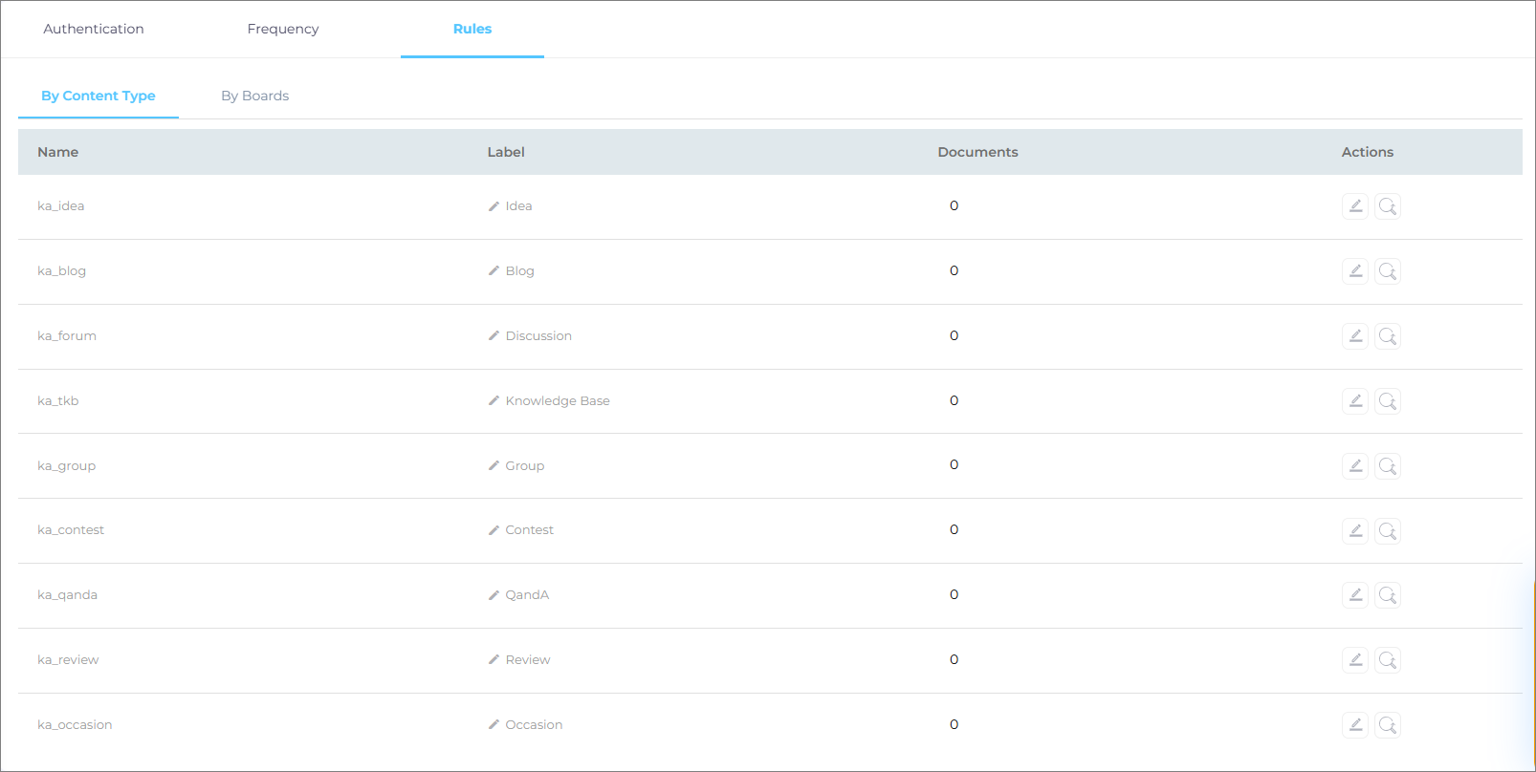Click the edit action icon for ka_qanda

pos(1355,595)
